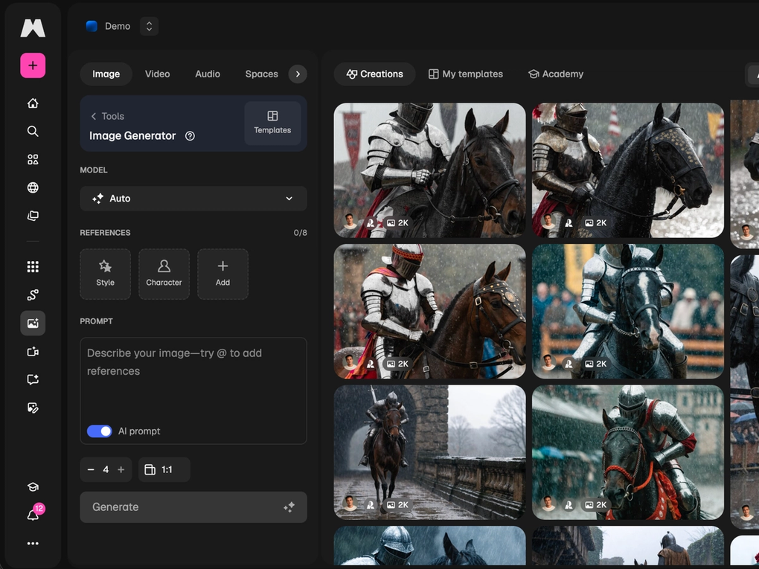Image resolution: width=759 pixels, height=569 pixels.
Task: Open the three-dot more menu in sidebar
Action: [33, 544]
